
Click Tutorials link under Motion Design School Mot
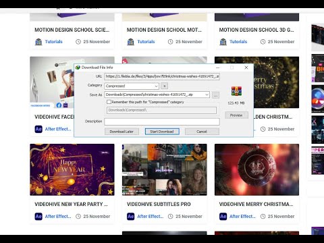click(x=146, y=42)
